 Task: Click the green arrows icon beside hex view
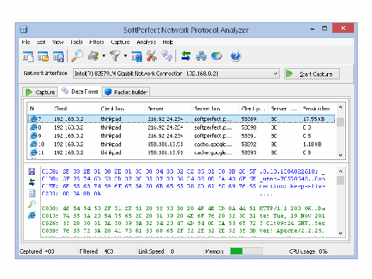click(x=32, y=182)
